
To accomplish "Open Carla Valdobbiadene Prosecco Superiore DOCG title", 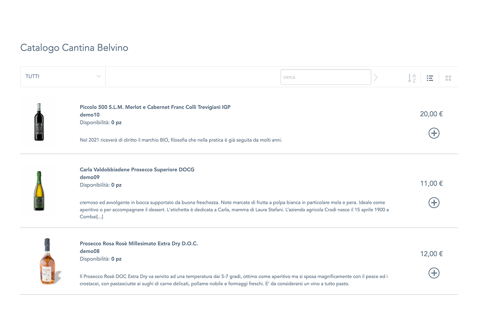I will [137, 169].
